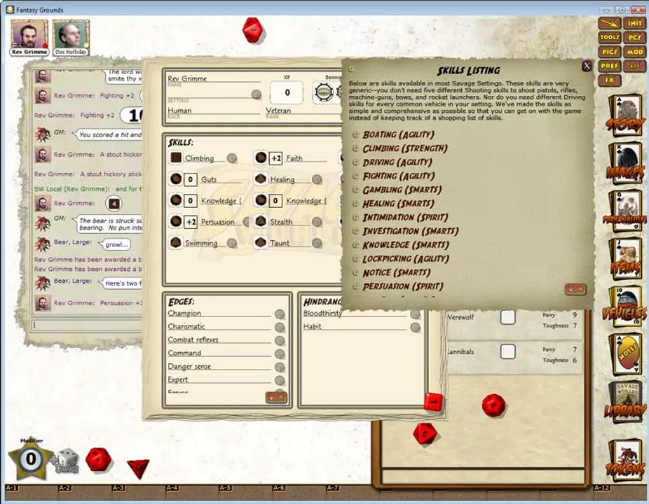Toggle the Champion edge link circle

(x=280, y=314)
